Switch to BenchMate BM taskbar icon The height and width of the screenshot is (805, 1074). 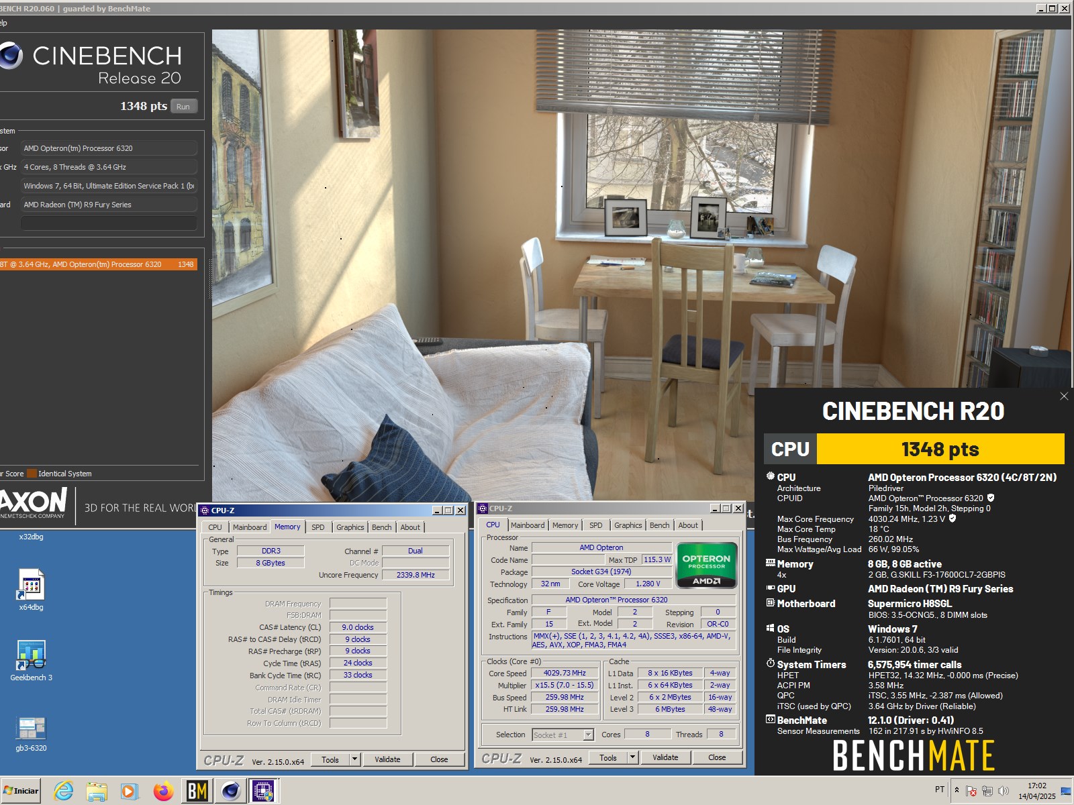coord(197,791)
